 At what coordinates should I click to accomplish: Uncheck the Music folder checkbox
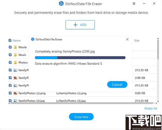(x=10, y=55)
